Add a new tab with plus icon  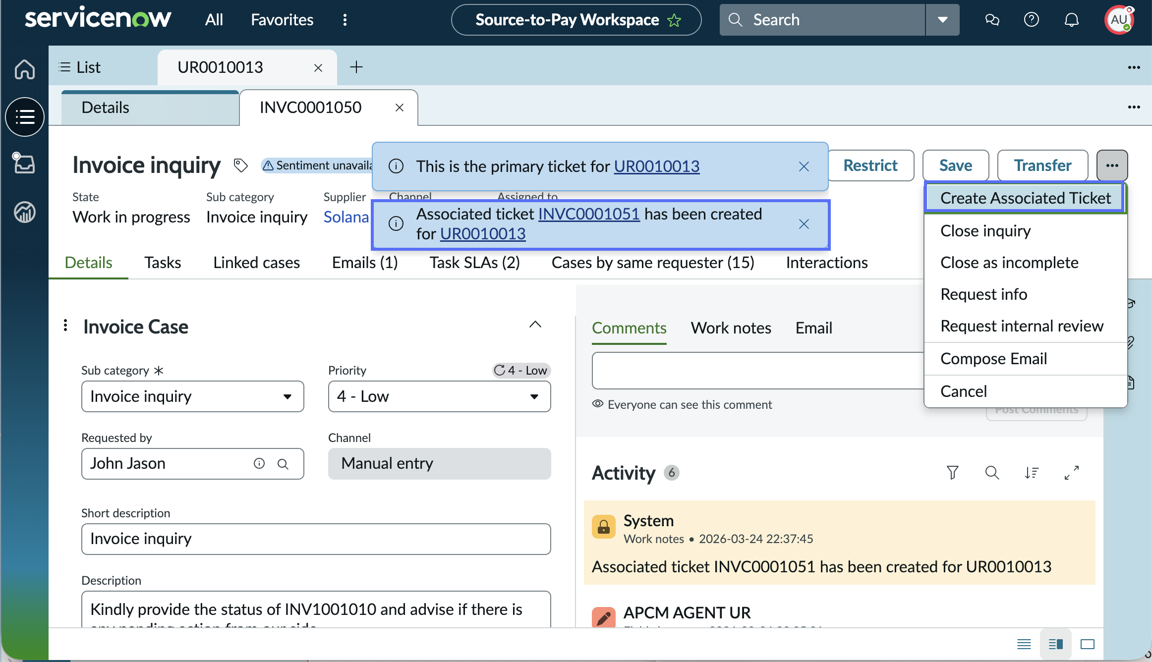point(356,67)
